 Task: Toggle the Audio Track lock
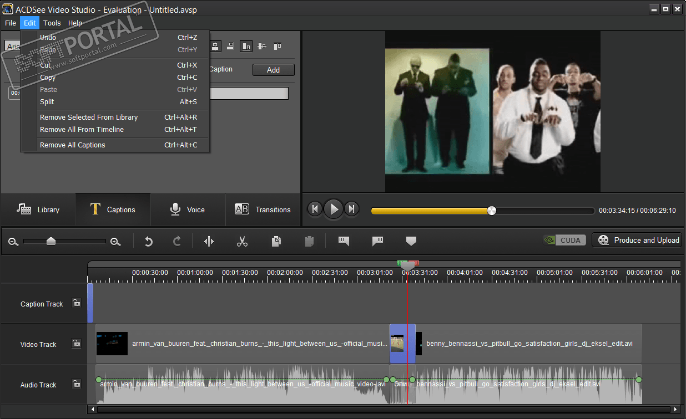tap(77, 384)
